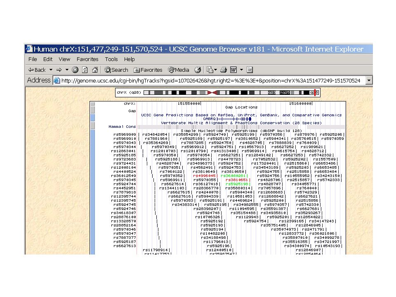Viewport: 396px width, 297px height.
Task: Click the Mammal Cons conservation gray track
Action: [x=241, y=127]
